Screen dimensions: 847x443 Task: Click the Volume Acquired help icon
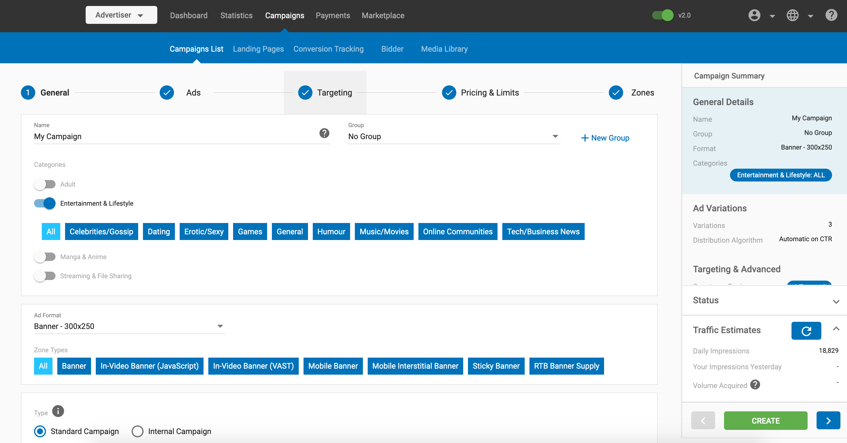click(x=755, y=384)
